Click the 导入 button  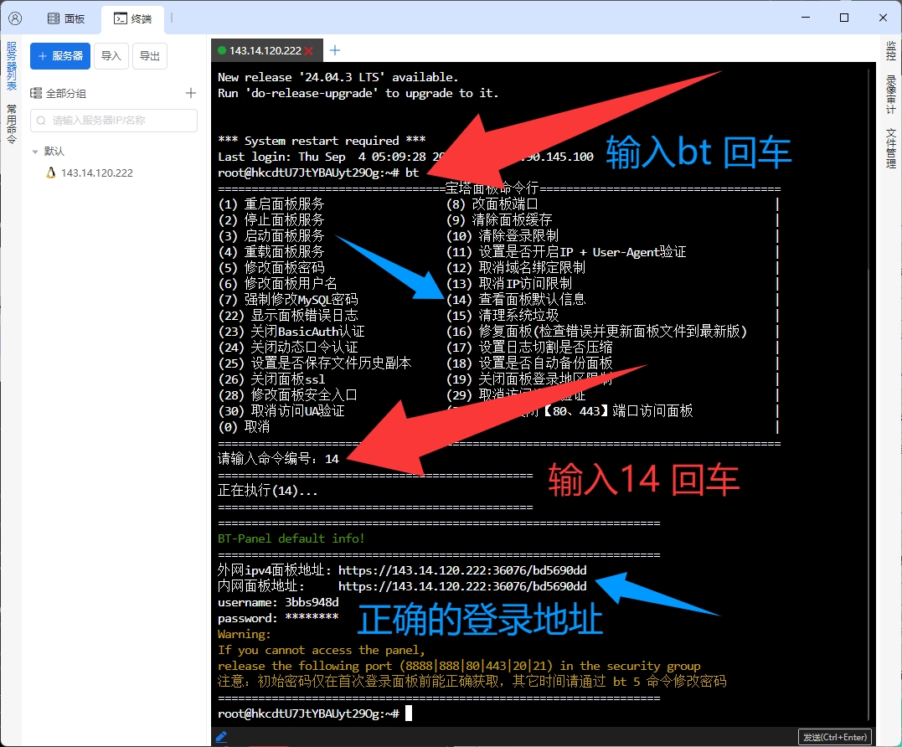tap(111, 56)
